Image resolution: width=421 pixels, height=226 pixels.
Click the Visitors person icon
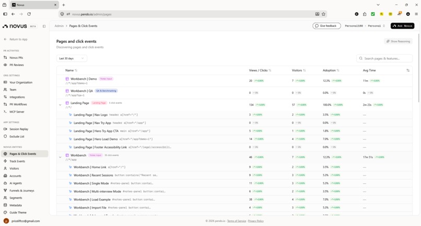(x=5, y=168)
